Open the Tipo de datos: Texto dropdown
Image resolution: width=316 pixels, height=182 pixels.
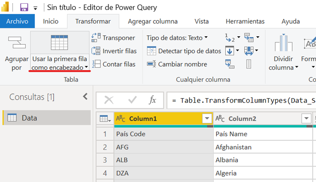coord(177,38)
